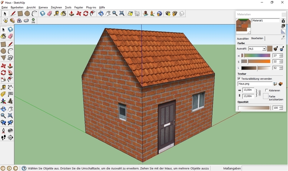
Task: Adjust the L value stepper arrows
Action: pos(281,68)
